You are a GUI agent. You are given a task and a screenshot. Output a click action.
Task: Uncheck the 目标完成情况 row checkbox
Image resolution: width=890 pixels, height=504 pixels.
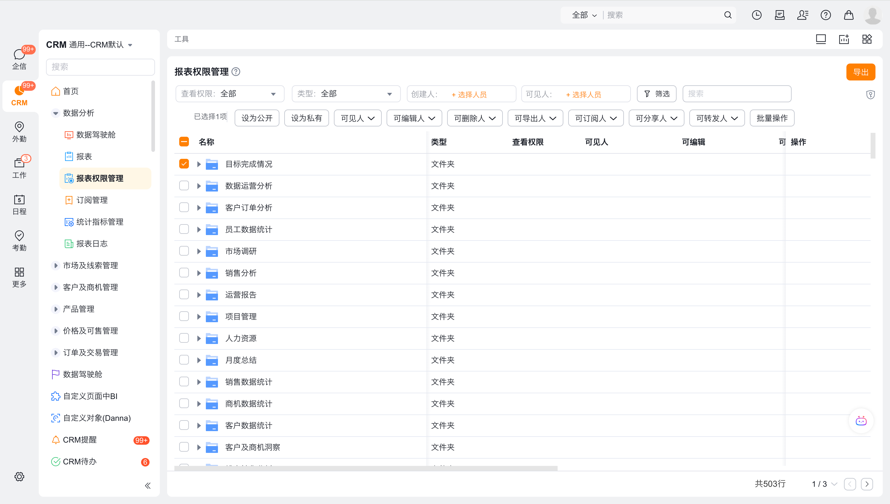tap(184, 164)
